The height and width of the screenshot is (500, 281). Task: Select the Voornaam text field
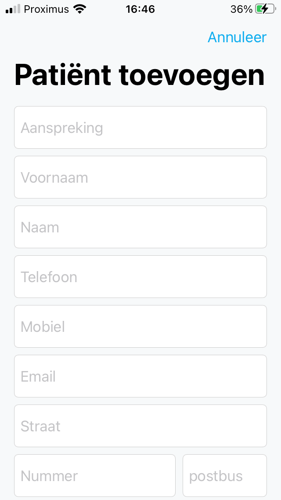coord(140,177)
